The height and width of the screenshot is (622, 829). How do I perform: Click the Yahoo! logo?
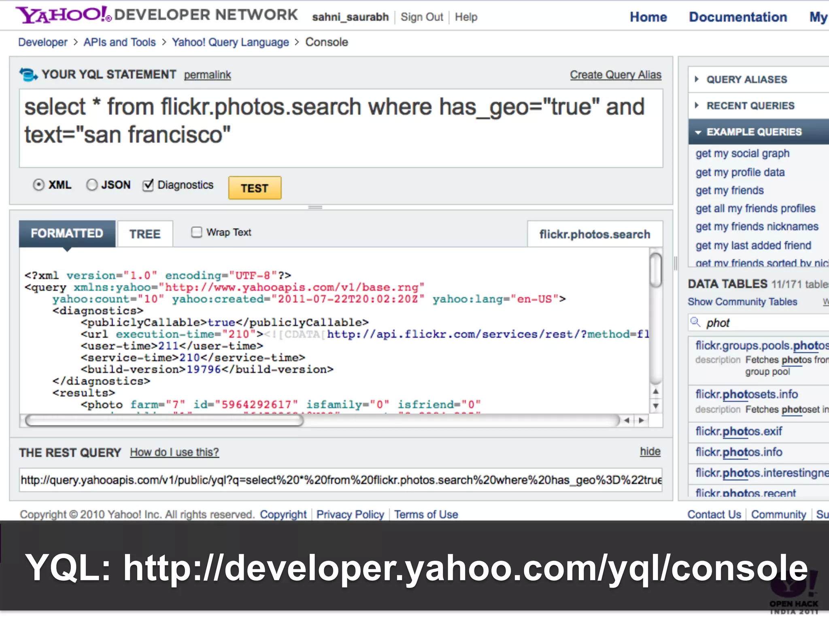tap(64, 15)
